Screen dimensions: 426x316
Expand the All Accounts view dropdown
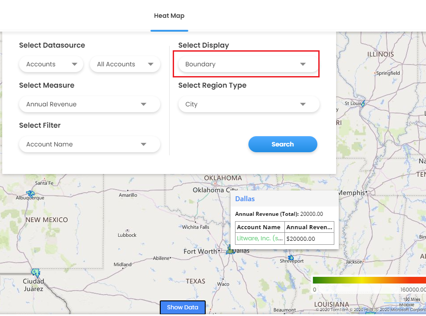click(x=125, y=64)
